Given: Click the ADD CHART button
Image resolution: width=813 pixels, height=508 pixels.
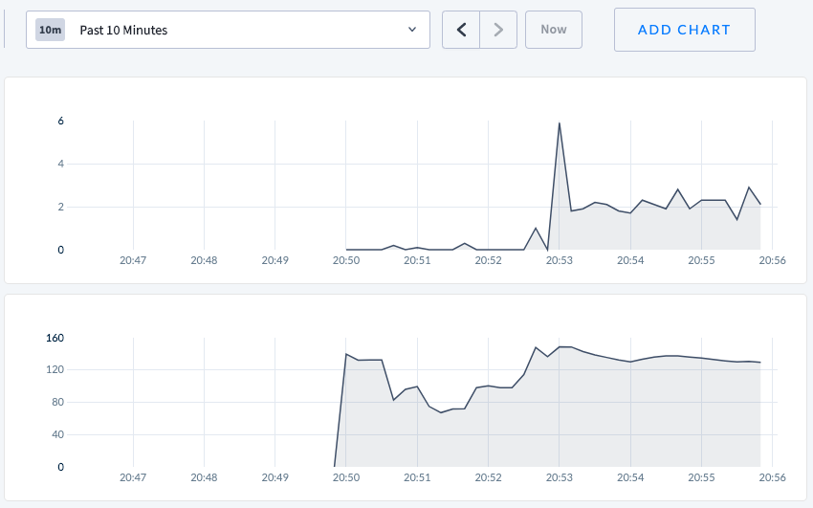Looking at the screenshot, I should coord(685,30).
